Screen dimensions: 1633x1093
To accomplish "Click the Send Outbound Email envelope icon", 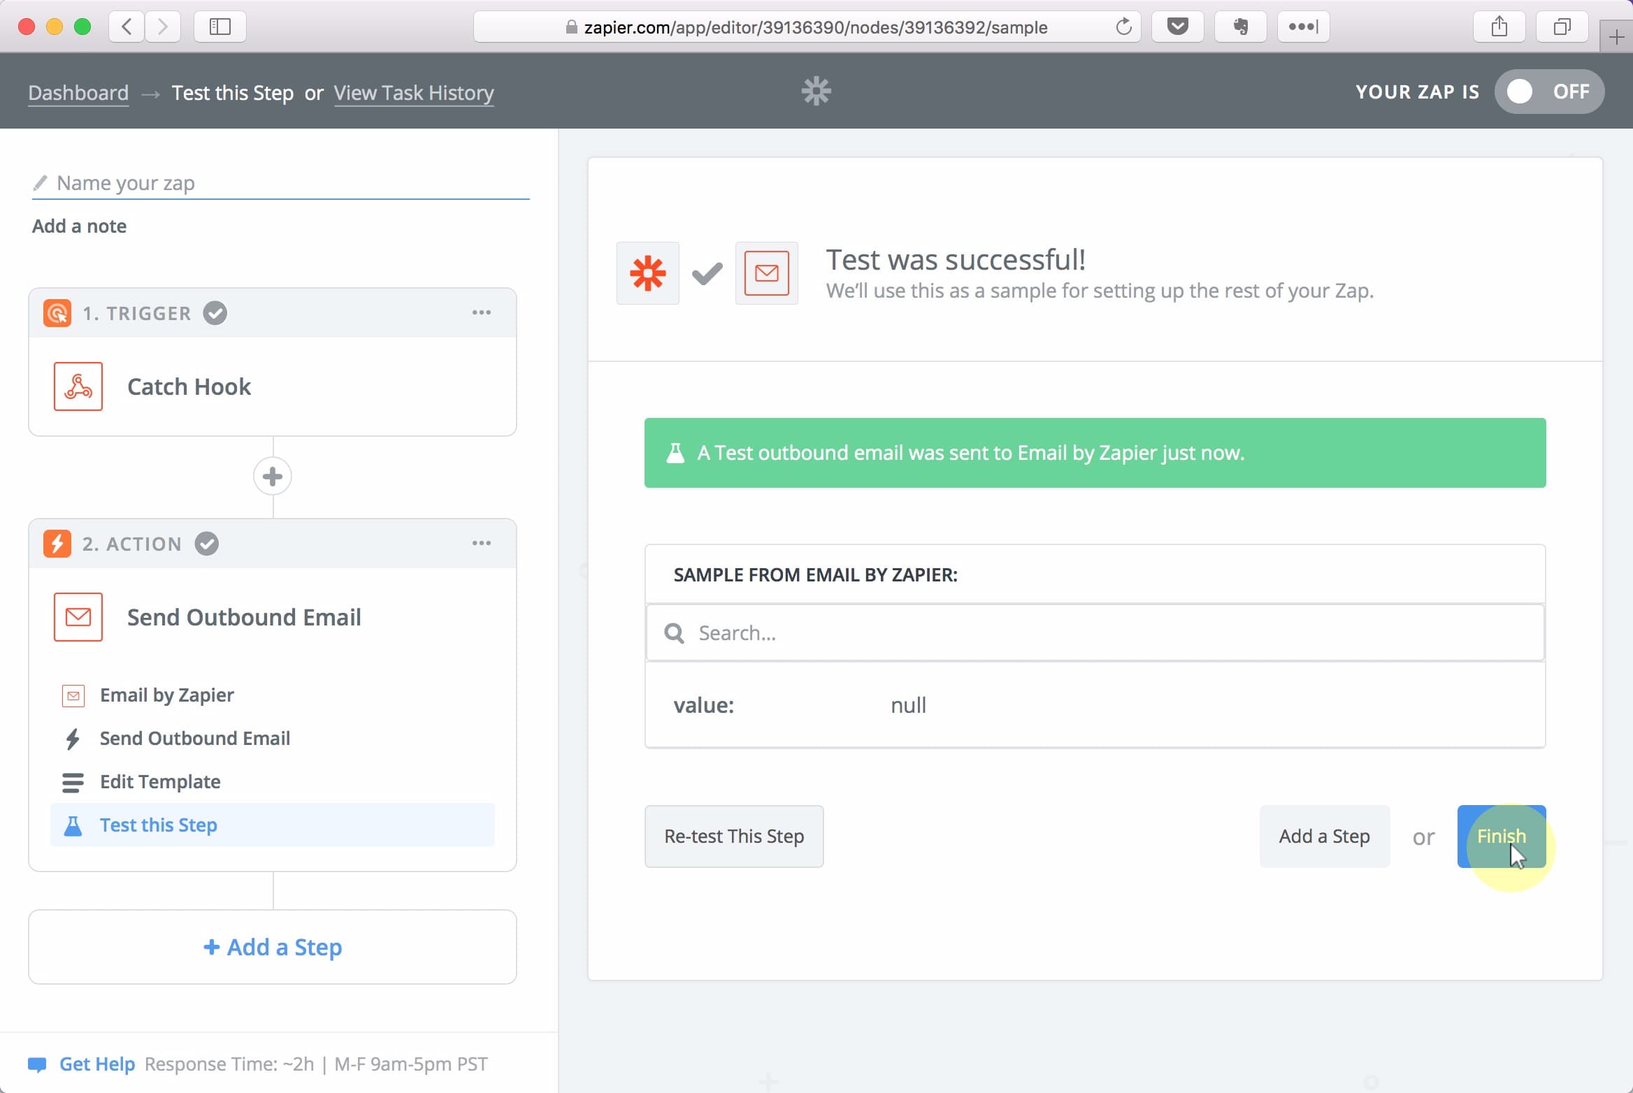I will (x=78, y=617).
